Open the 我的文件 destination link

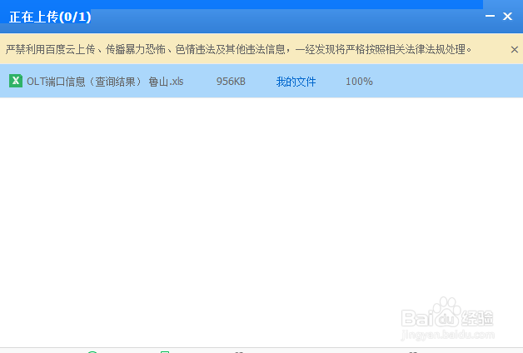point(296,82)
